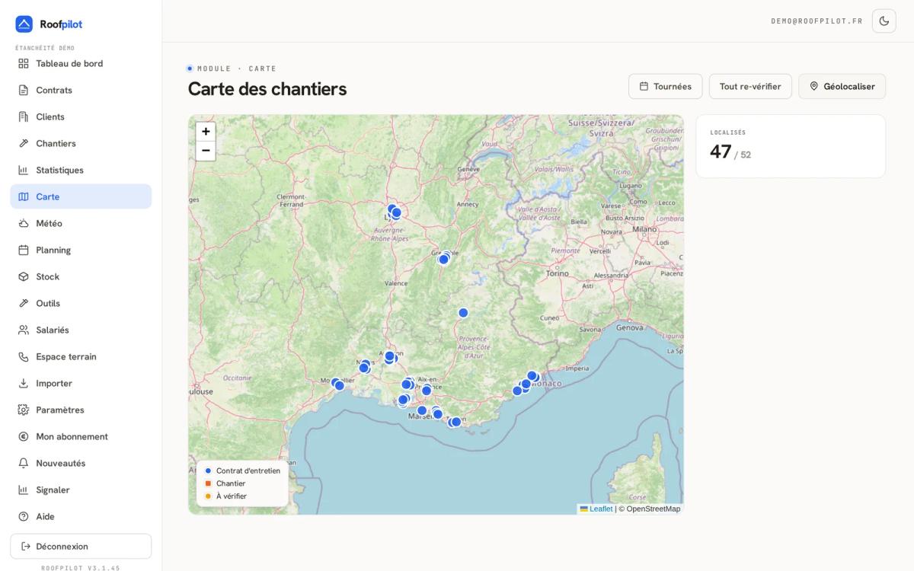Screen dimensions: 914x571
Task: Click the Signaler chart icon
Action: 24,490
